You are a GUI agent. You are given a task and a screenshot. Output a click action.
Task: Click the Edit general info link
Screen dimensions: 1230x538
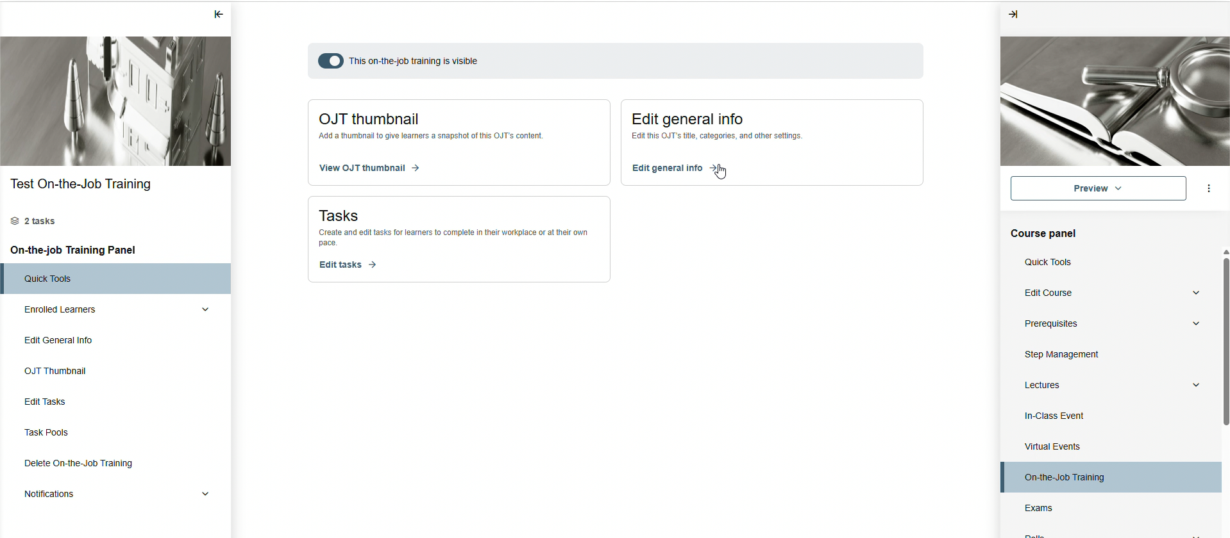pos(668,168)
